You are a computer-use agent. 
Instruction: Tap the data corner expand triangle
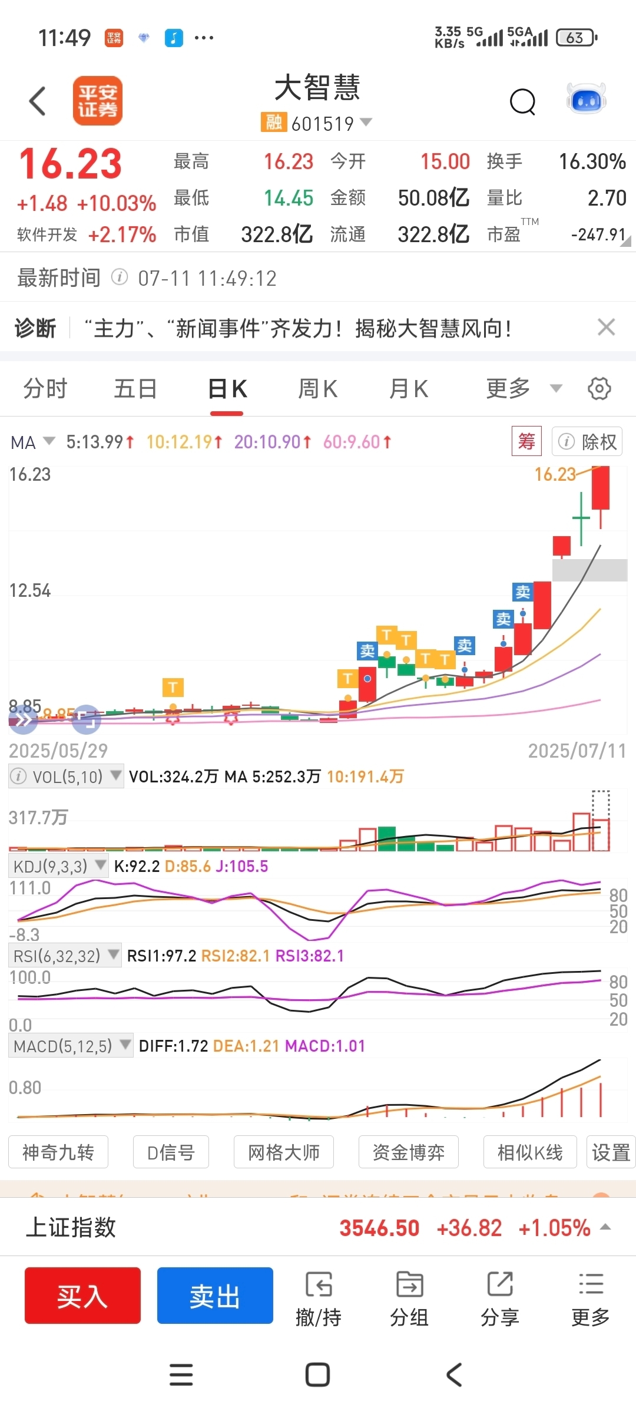(x=626, y=240)
